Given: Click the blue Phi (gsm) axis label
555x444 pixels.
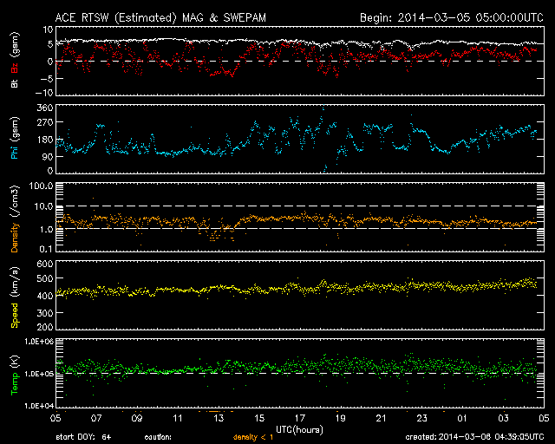Looking at the screenshot, I should point(15,141).
